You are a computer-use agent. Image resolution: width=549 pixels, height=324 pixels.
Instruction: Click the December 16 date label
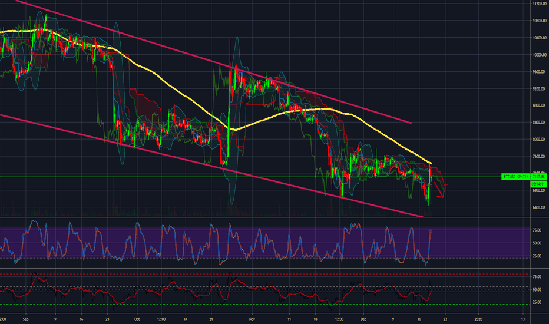click(x=419, y=319)
